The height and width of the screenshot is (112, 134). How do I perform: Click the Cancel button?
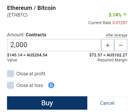[107, 103]
